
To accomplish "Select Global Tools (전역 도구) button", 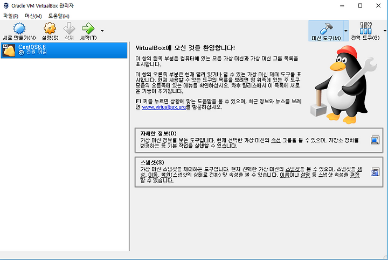I will (365, 31).
